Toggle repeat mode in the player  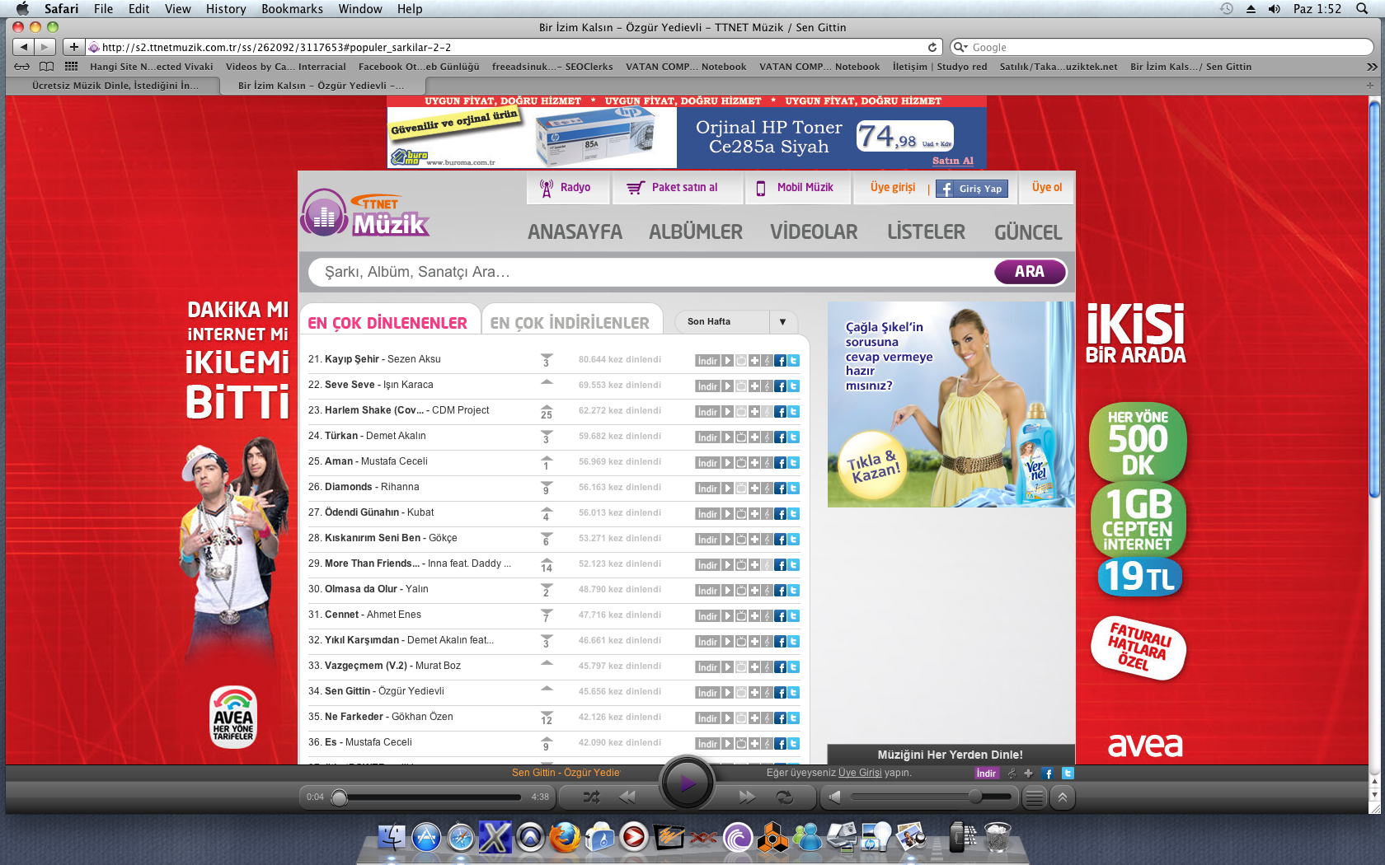(x=784, y=797)
